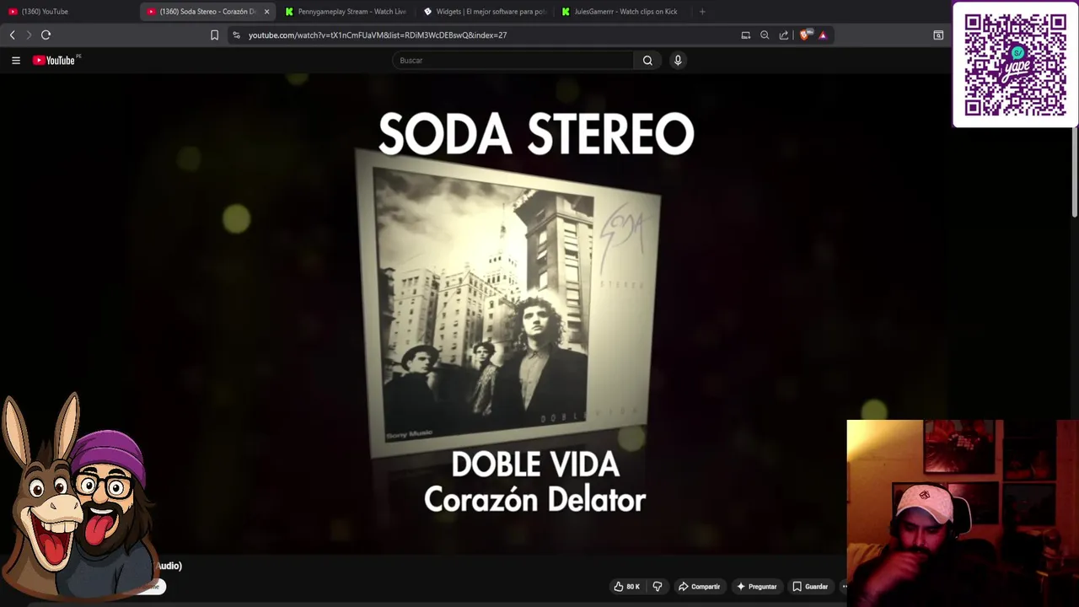The height and width of the screenshot is (607, 1079).
Task: Close the Soda Stereo - Corazón tab
Action: (x=266, y=12)
